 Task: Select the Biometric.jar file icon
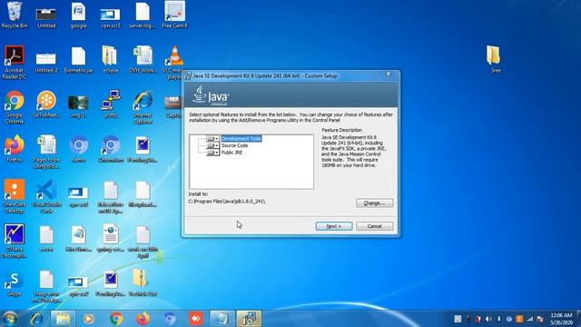[78, 60]
